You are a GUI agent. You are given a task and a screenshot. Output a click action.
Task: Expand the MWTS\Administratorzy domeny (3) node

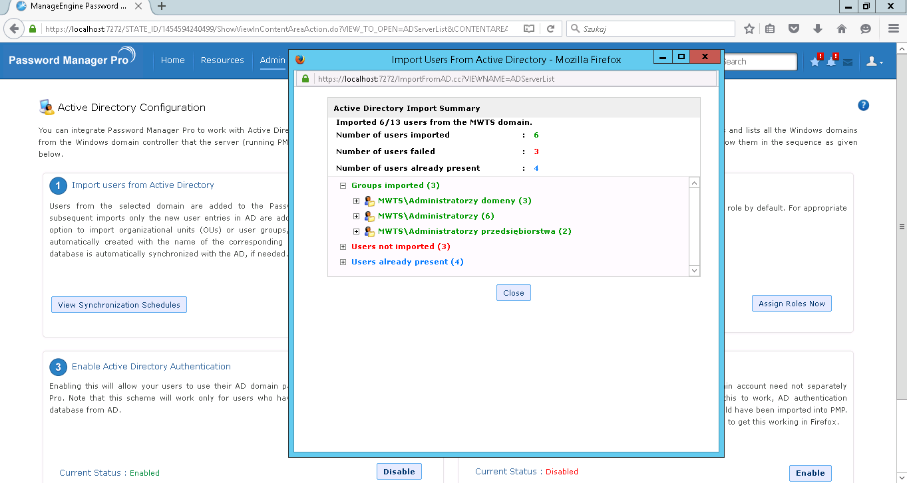tap(357, 201)
